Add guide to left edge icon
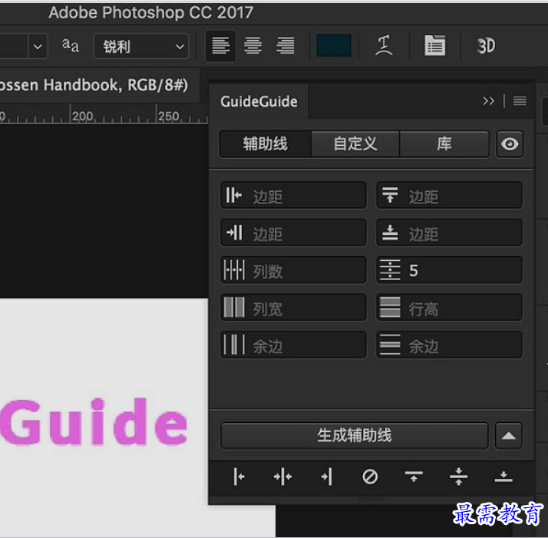This screenshot has width=548, height=538. [239, 477]
